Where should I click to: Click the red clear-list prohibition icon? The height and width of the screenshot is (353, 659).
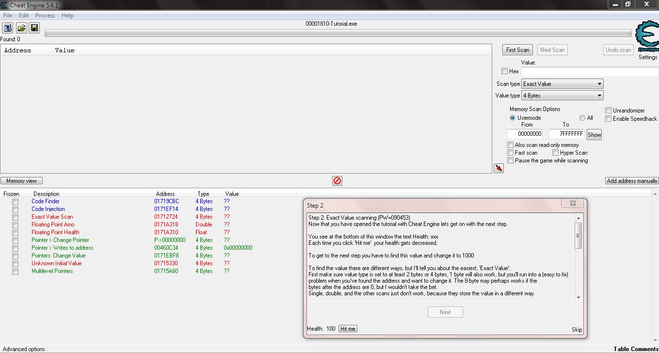coord(337,180)
